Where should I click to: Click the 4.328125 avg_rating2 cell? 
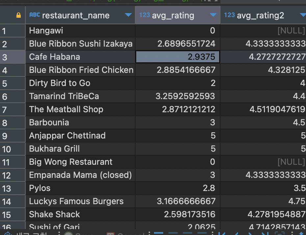[263, 70]
